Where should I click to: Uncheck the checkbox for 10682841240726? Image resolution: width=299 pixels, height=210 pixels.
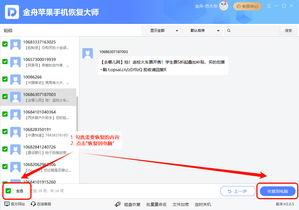5,149
